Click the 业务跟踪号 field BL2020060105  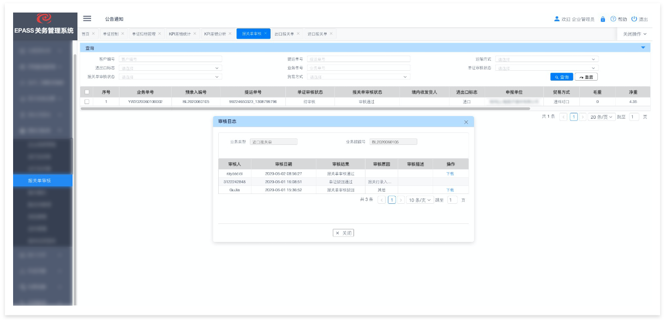(393, 142)
